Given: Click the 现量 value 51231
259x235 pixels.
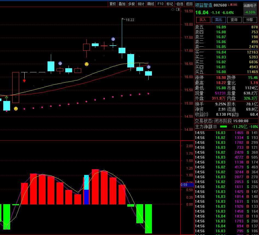Looking at the screenshot, I should tap(220, 93).
